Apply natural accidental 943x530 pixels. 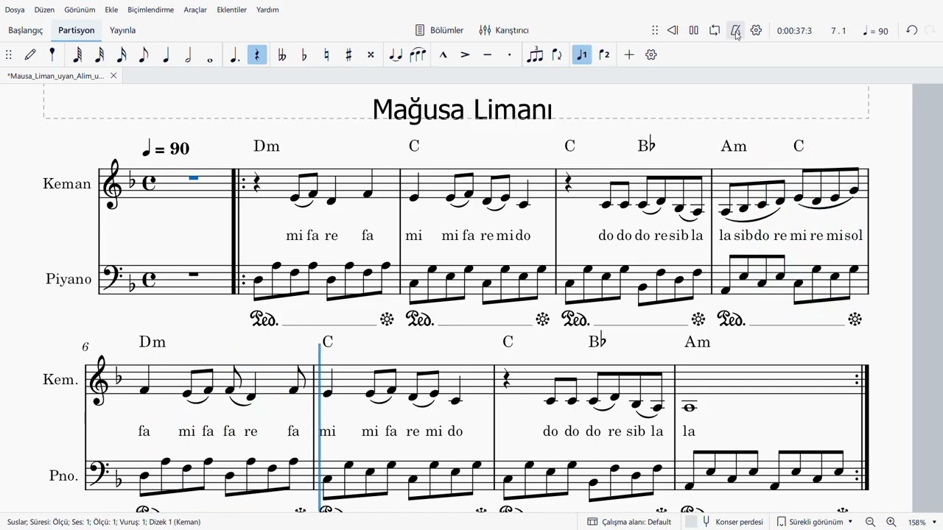tap(326, 54)
